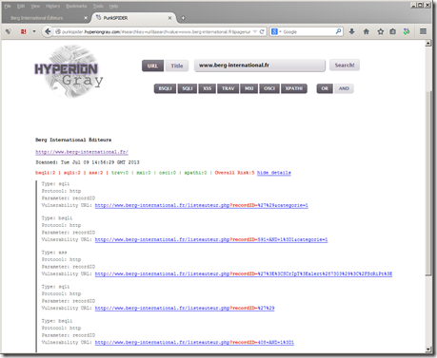Toggle the OSCI vulnerability filter
This screenshot has height=358, width=437.
tap(269, 88)
